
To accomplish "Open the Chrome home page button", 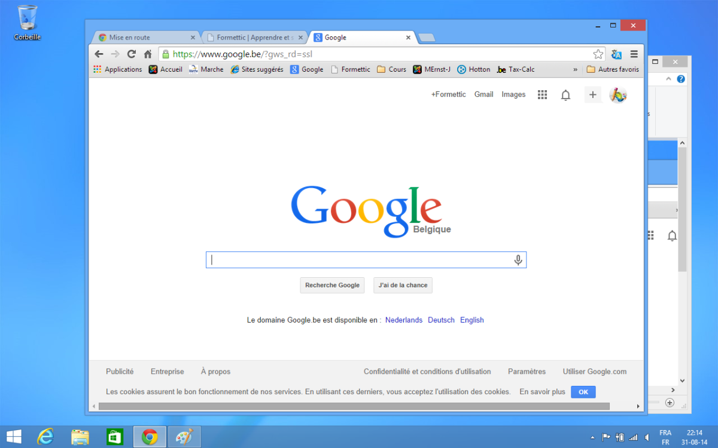I will 148,54.
